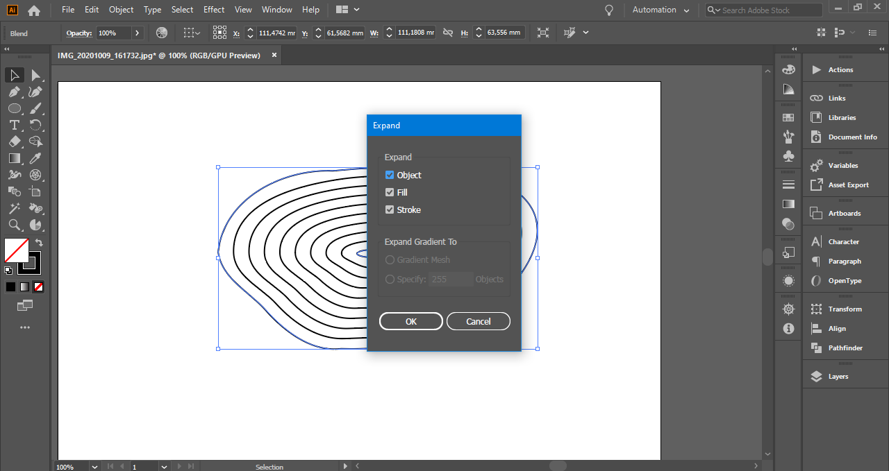The height and width of the screenshot is (471, 889).
Task: Toggle the Fill checkbox
Action: tap(390, 193)
